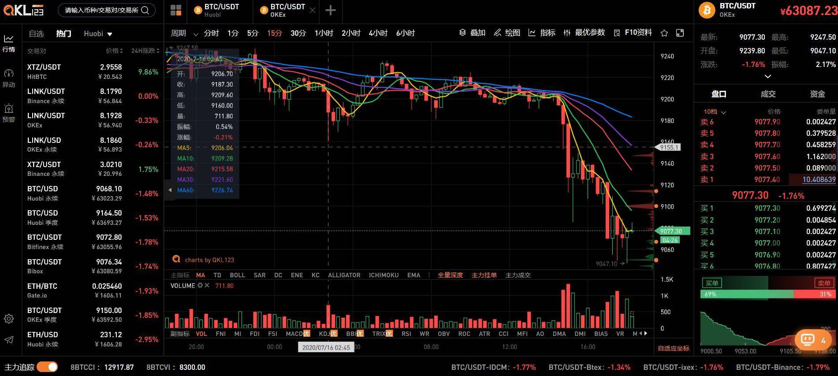Switch to the 成交 trades tab
838x376 pixels.
(768, 94)
